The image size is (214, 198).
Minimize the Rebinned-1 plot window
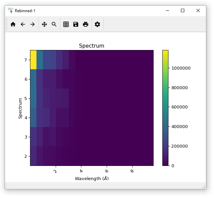tap(167, 10)
